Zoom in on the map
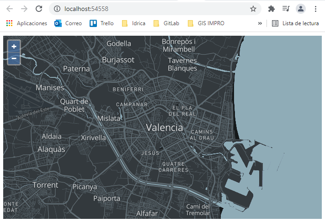The image size is (325, 223). (x=14, y=46)
